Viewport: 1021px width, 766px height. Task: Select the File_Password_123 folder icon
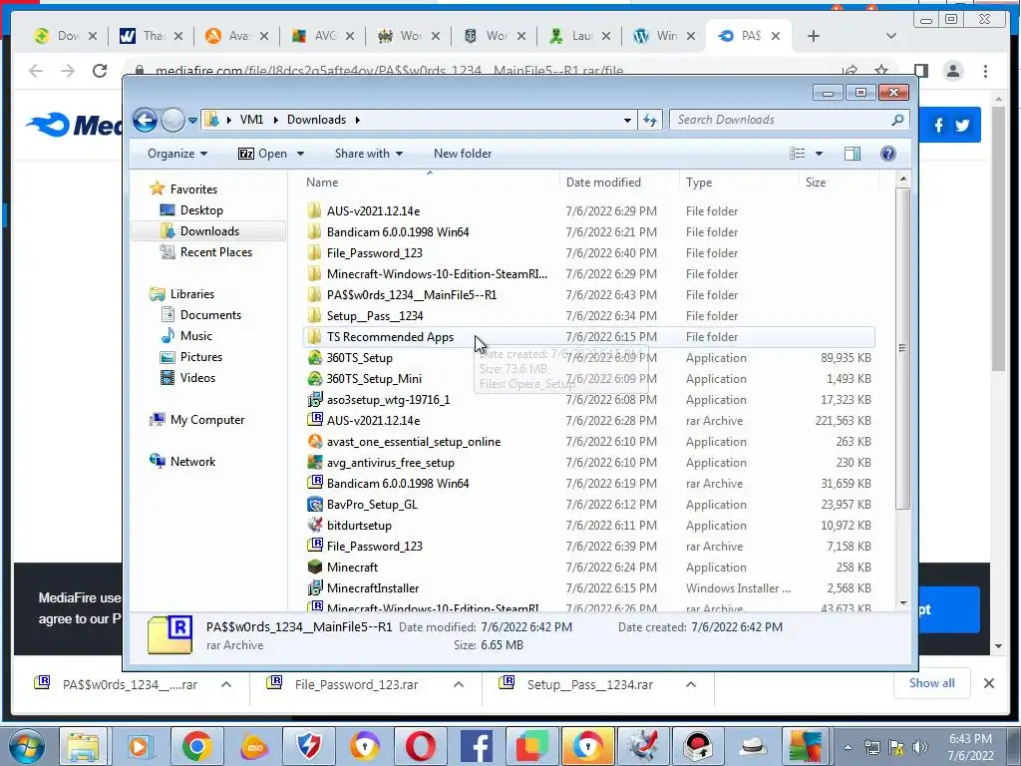point(314,252)
